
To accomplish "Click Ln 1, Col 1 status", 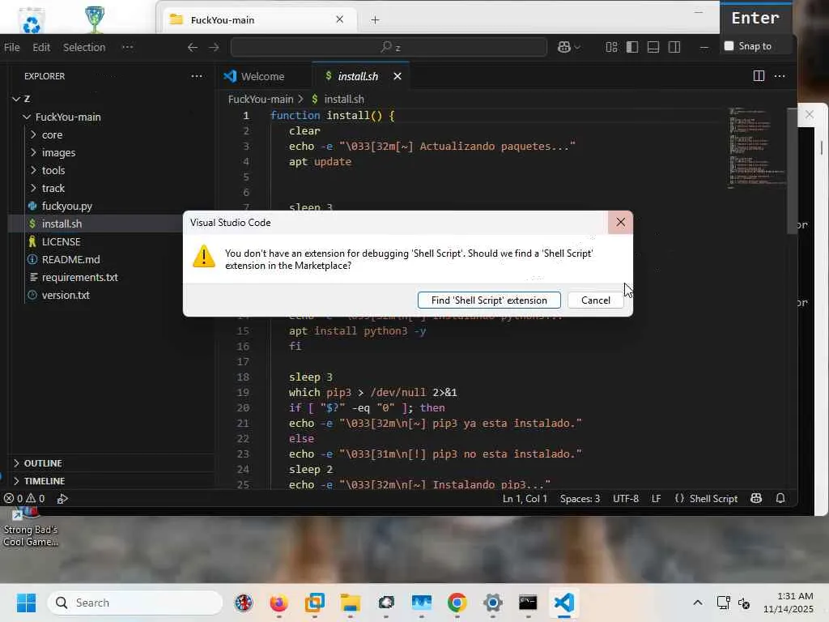I will pyautogui.click(x=525, y=499).
